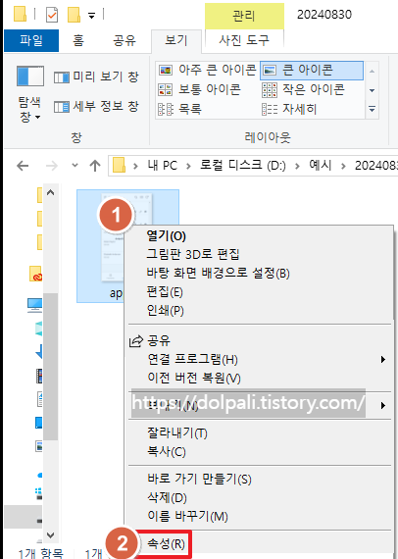Open the 사진 도구 tab
The height and width of the screenshot is (559, 398).
[x=244, y=40]
